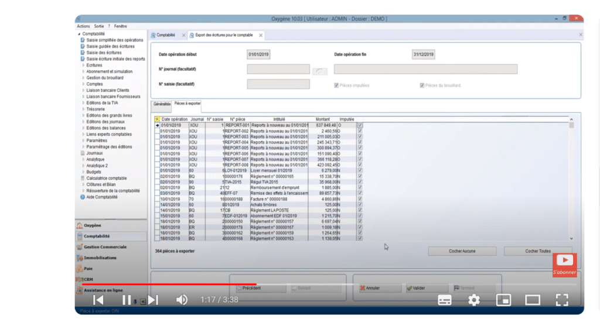
Task: Uncheck export box for REPORT-002 row
Action: point(360,131)
